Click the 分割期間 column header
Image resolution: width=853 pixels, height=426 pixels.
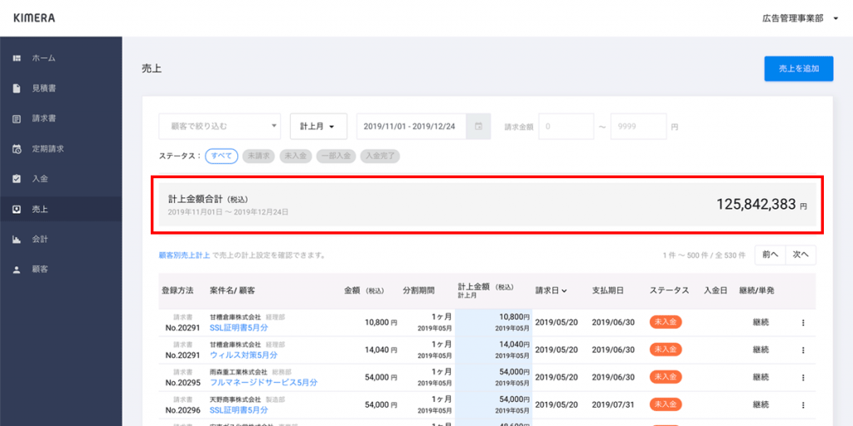coord(419,290)
